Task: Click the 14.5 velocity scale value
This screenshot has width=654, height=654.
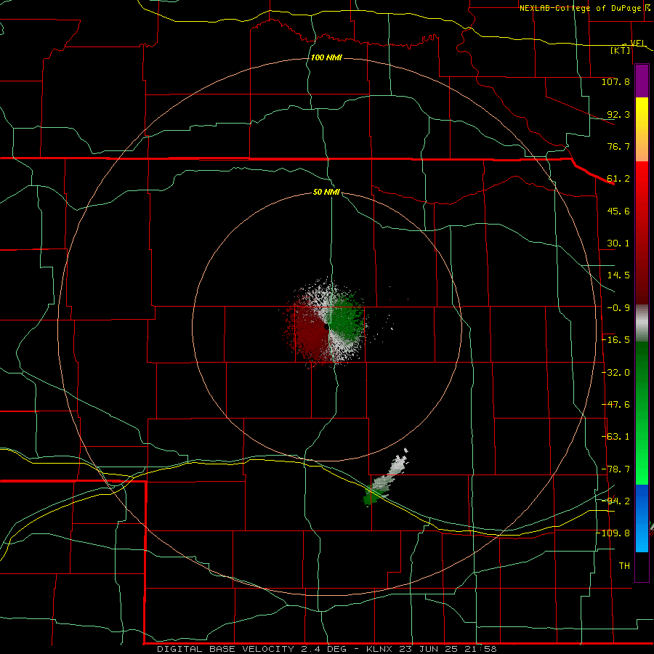Action: tap(618, 275)
